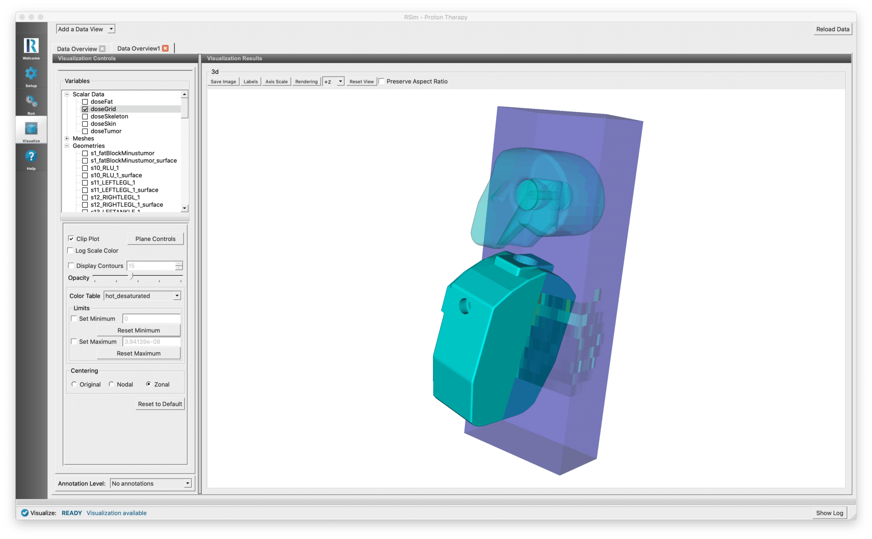Click the Variables list scrollbar down arrow

tap(184, 208)
